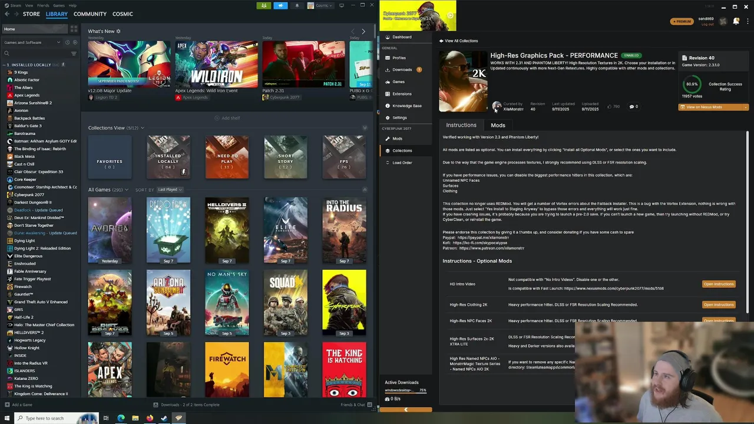
Task: Open Helldivers II game cover
Action: click(x=227, y=230)
